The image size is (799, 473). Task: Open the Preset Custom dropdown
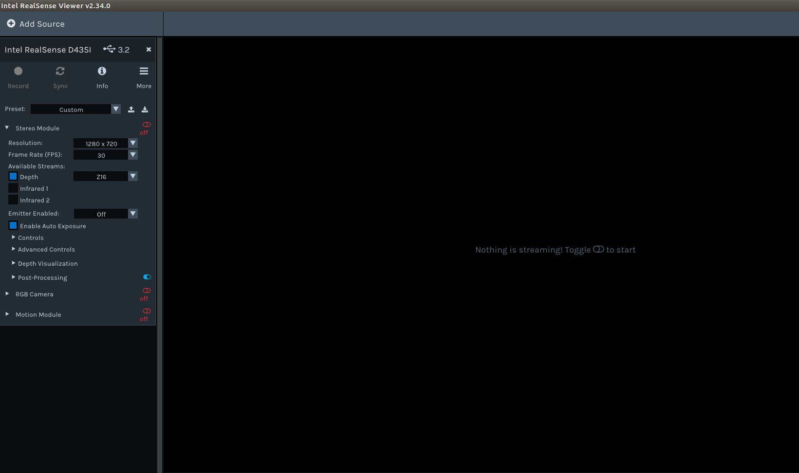tap(75, 109)
